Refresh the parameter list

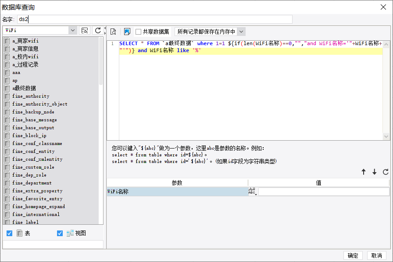[386, 172]
